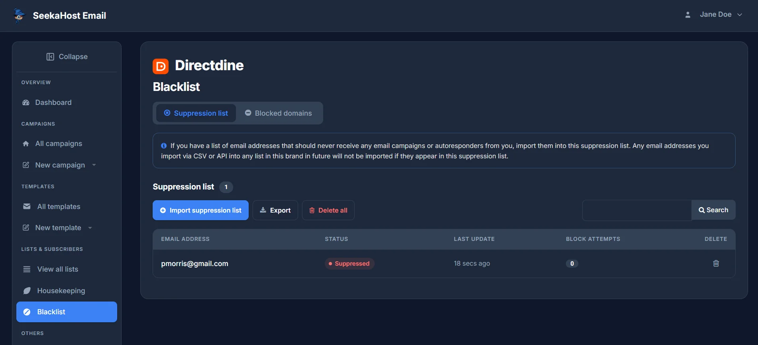Click the orange Directdine brand icon
This screenshot has width=758, height=345.
pyautogui.click(x=161, y=66)
